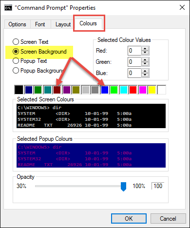Image resolution: width=190 pixels, height=228 pixels.
Task: Go to the Layout tab
Action: tap(63, 24)
